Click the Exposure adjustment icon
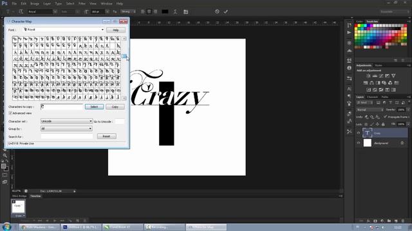 (x=388, y=76)
